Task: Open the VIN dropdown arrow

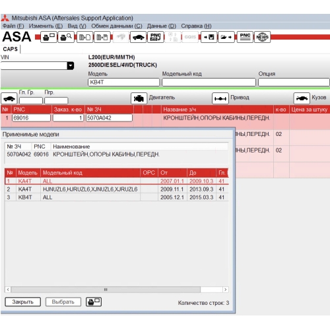Action: click(x=71, y=65)
